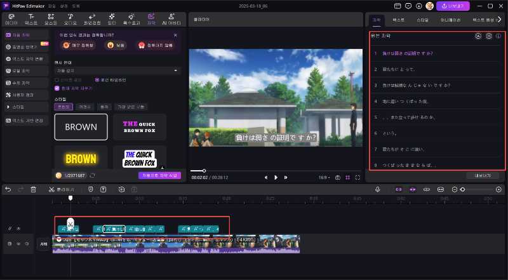Image resolution: width=508 pixels, height=280 pixels.
Task: Click the translate icon in subtitle panel header
Action: (x=478, y=36)
